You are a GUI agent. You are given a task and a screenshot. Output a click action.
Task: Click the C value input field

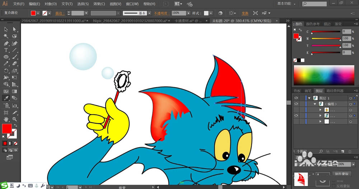pyautogui.click(x=347, y=31)
